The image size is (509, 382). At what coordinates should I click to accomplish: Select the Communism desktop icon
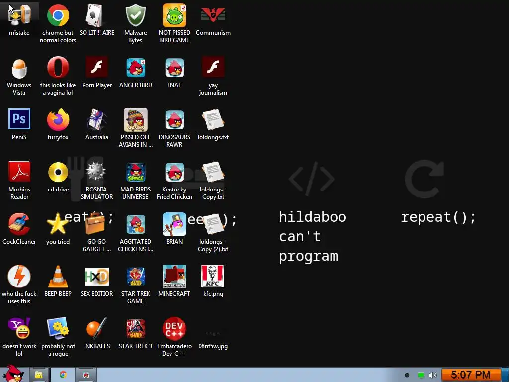point(213,15)
